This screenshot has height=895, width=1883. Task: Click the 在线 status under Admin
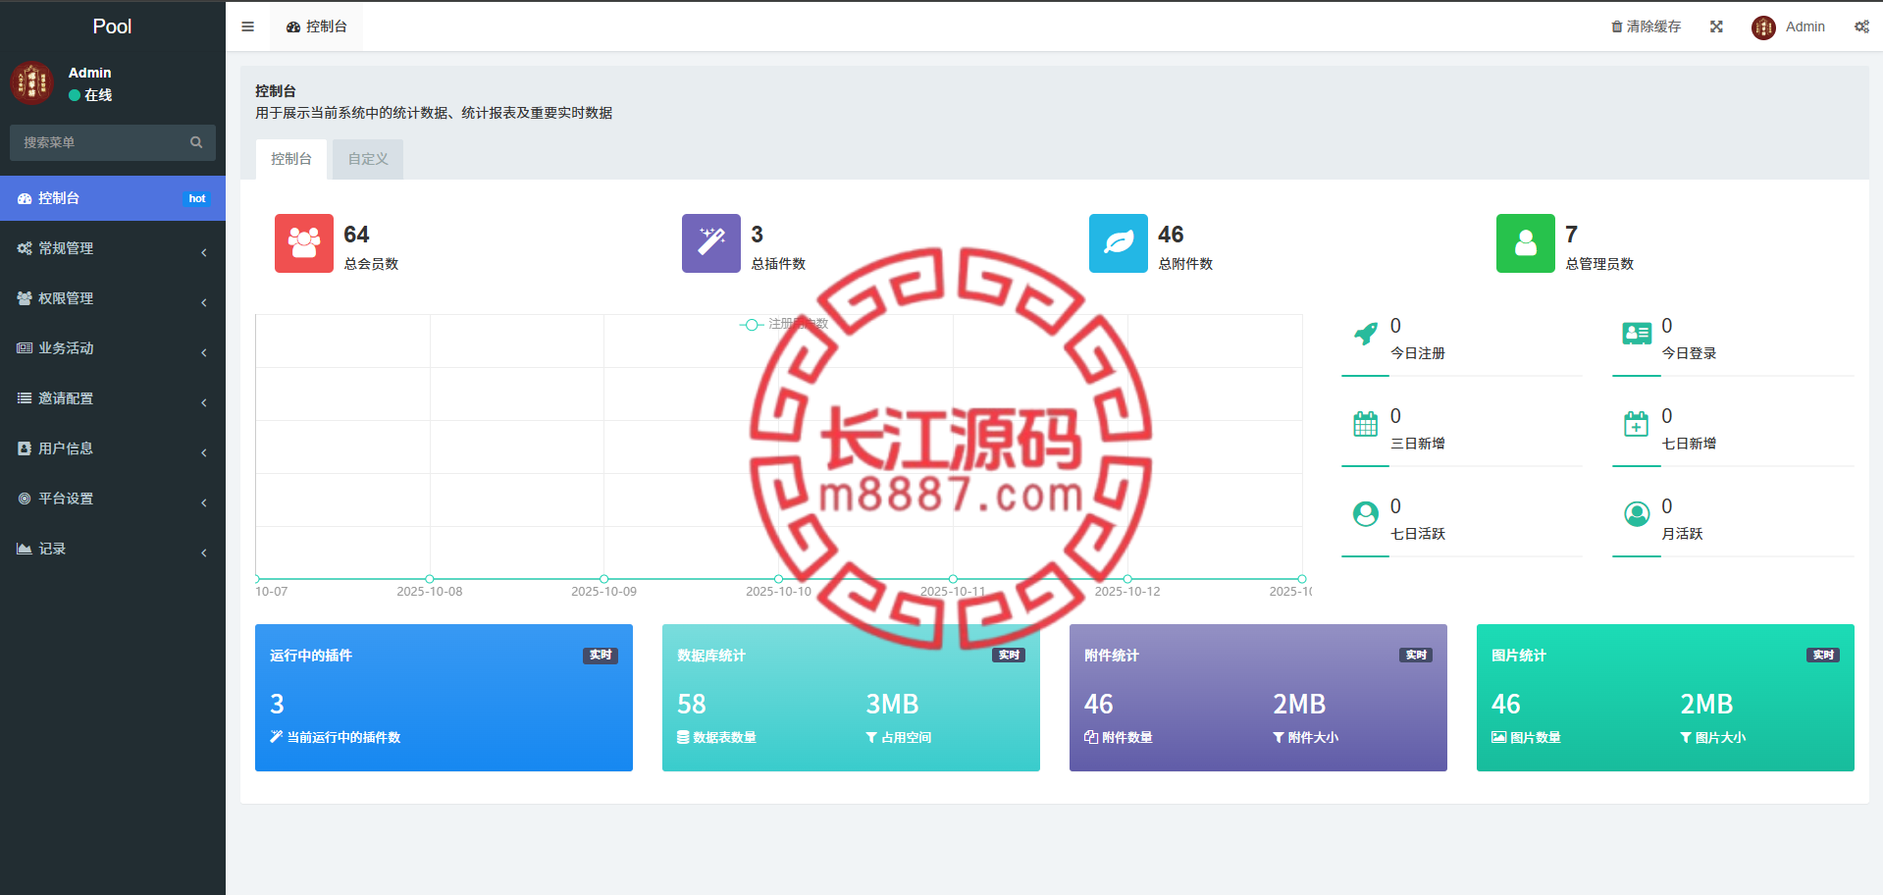point(90,95)
